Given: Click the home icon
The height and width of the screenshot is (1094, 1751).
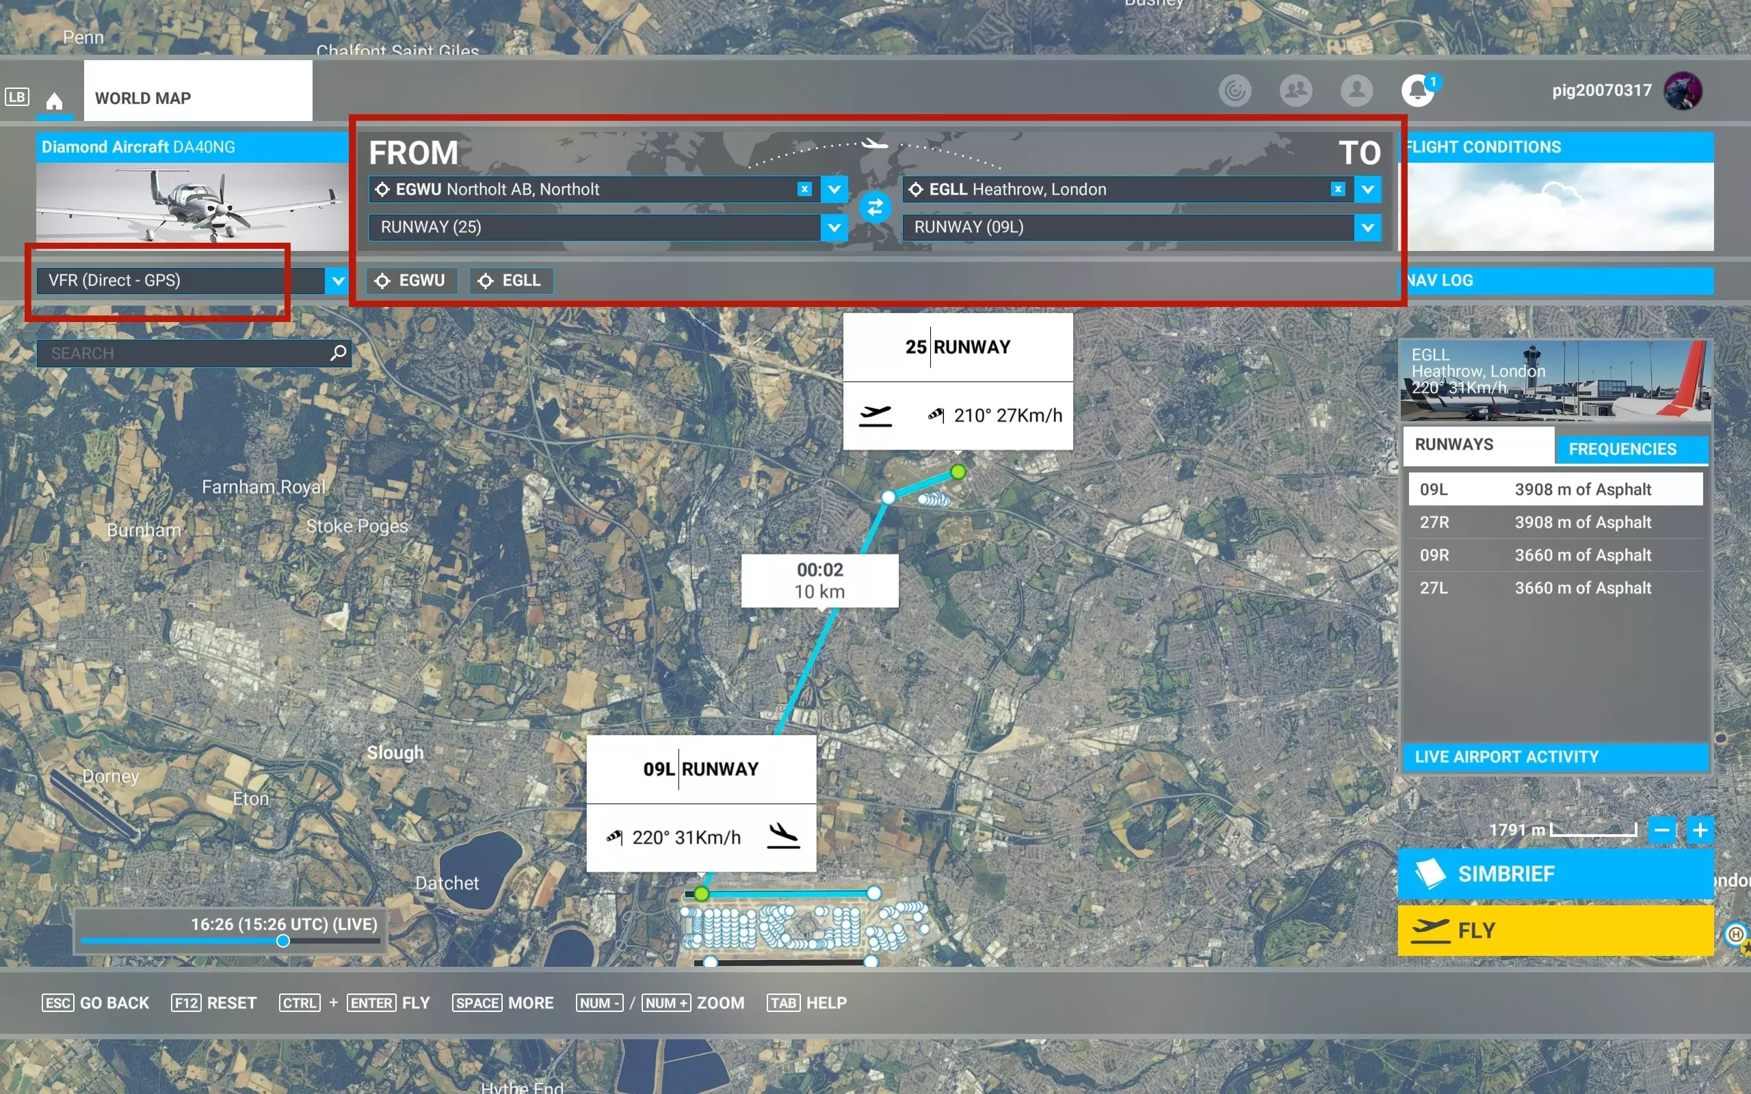Looking at the screenshot, I should click(54, 100).
